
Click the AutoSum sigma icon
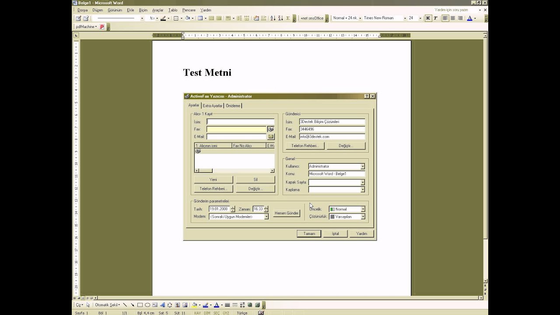tap(288, 18)
